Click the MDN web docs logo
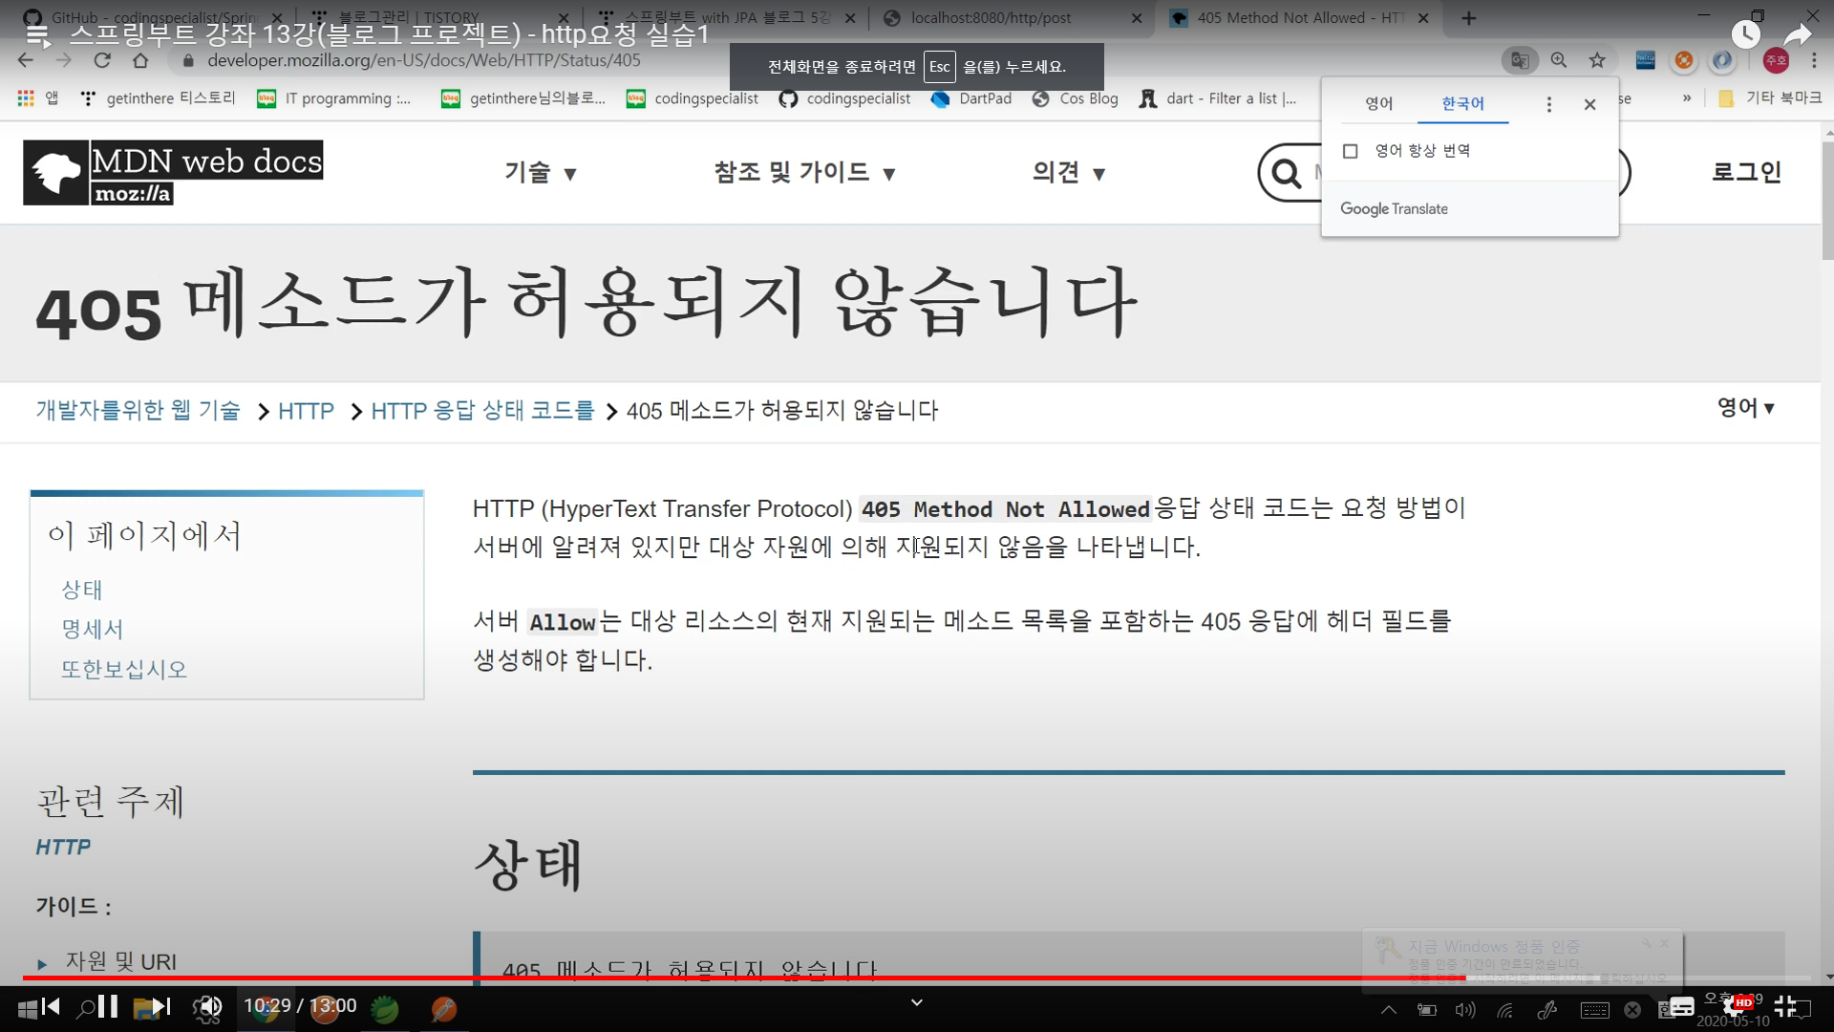This screenshot has height=1032, width=1834. [x=173, y=172]
